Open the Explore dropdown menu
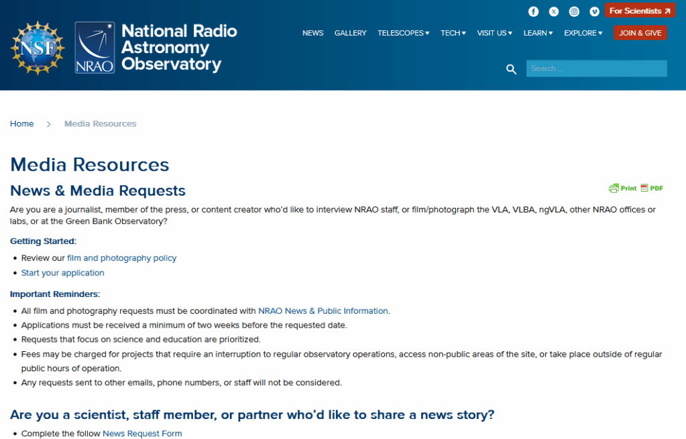The height and width of the screenshot is (439, 686). coord(583,33)
